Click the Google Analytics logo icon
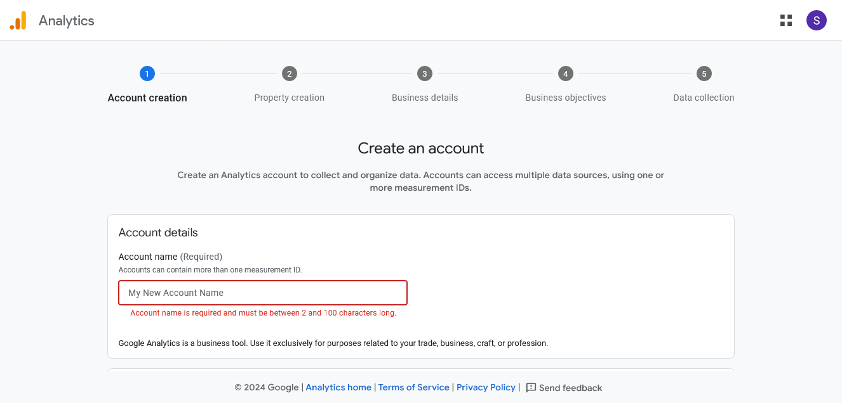The width and height of the screenshot is (842, 403). pyautogui.click(x=18, y=20)
